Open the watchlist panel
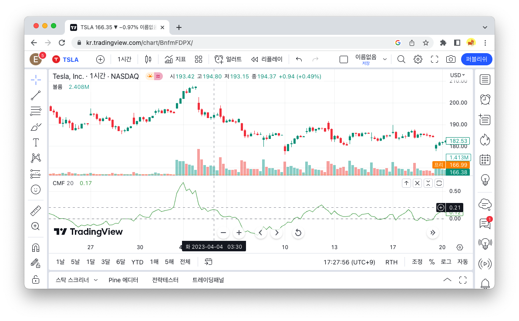519x321 pixels. 485,80
